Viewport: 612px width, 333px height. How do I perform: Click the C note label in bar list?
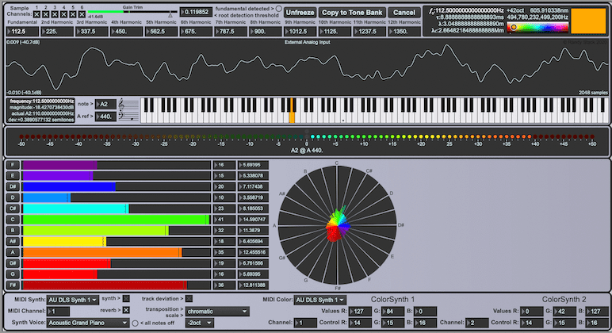coord(12,219)
